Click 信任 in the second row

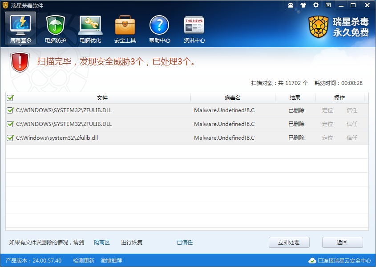click(352, 124)
